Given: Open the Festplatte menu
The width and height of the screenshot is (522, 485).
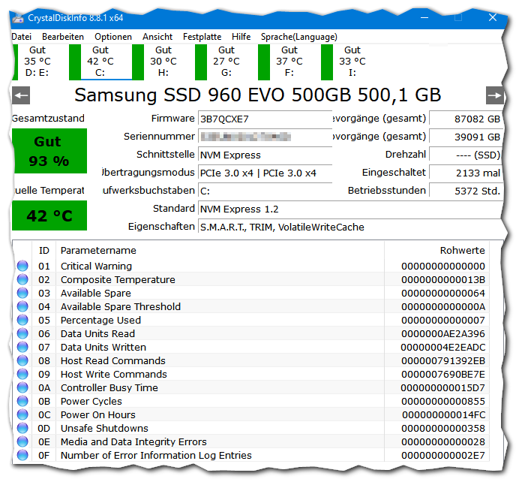Looking at the screenshot, I should (x=202, y=37).
